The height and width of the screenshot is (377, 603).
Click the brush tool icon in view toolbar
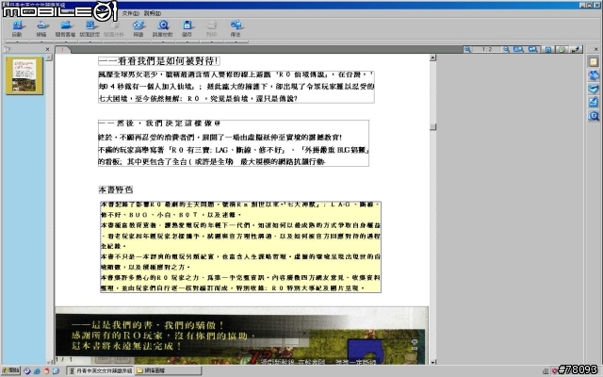(576, 49)
